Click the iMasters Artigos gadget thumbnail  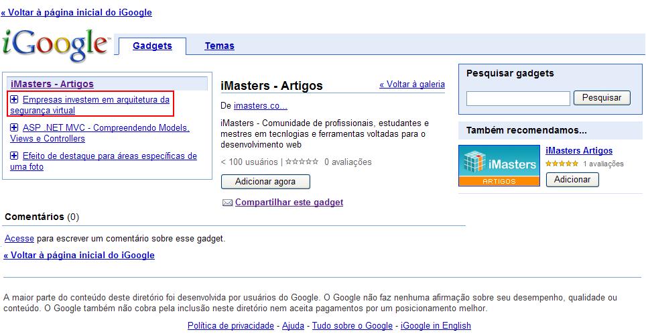coord(499,166)
